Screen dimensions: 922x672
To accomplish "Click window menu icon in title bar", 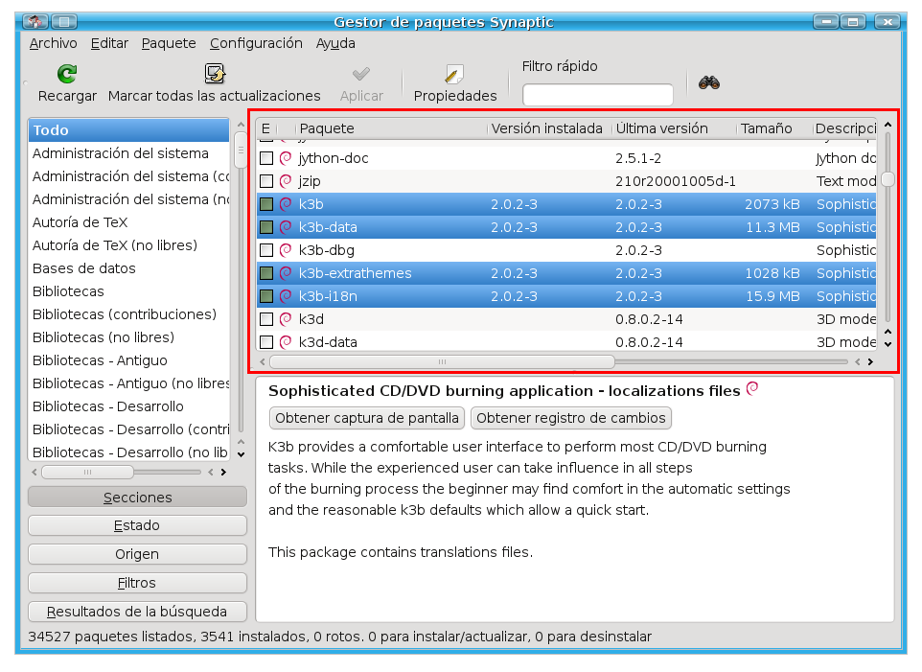I will (x=35, y=22).
